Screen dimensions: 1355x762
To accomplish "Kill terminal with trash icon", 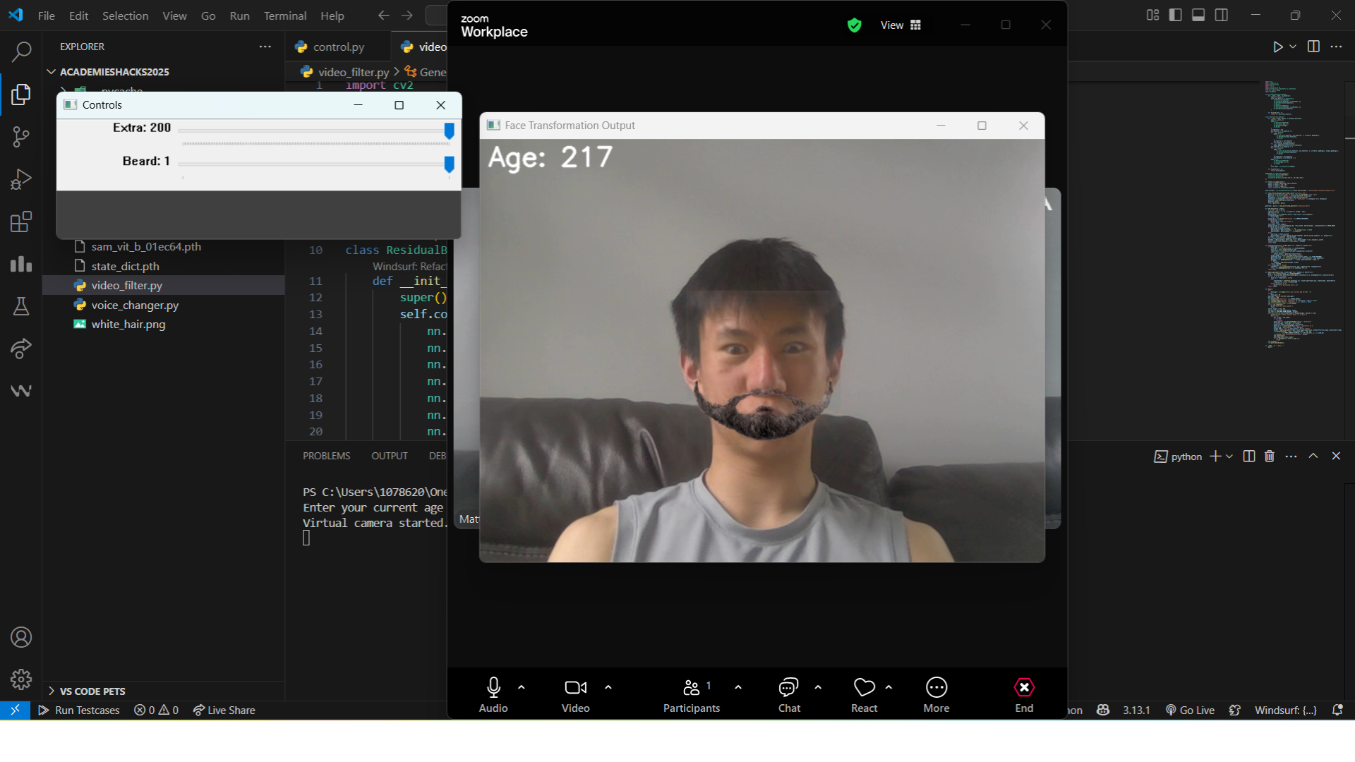I will pos(1270,456).
